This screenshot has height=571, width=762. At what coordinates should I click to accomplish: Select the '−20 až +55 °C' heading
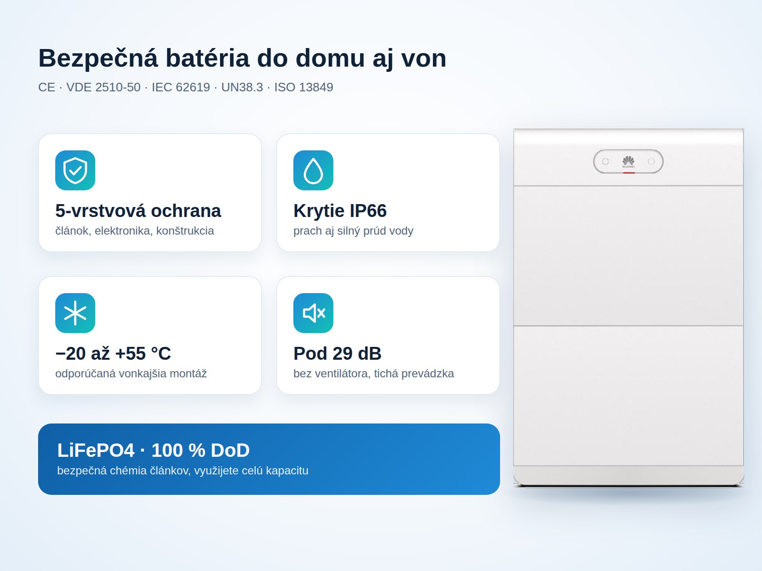tap(113, 354)
